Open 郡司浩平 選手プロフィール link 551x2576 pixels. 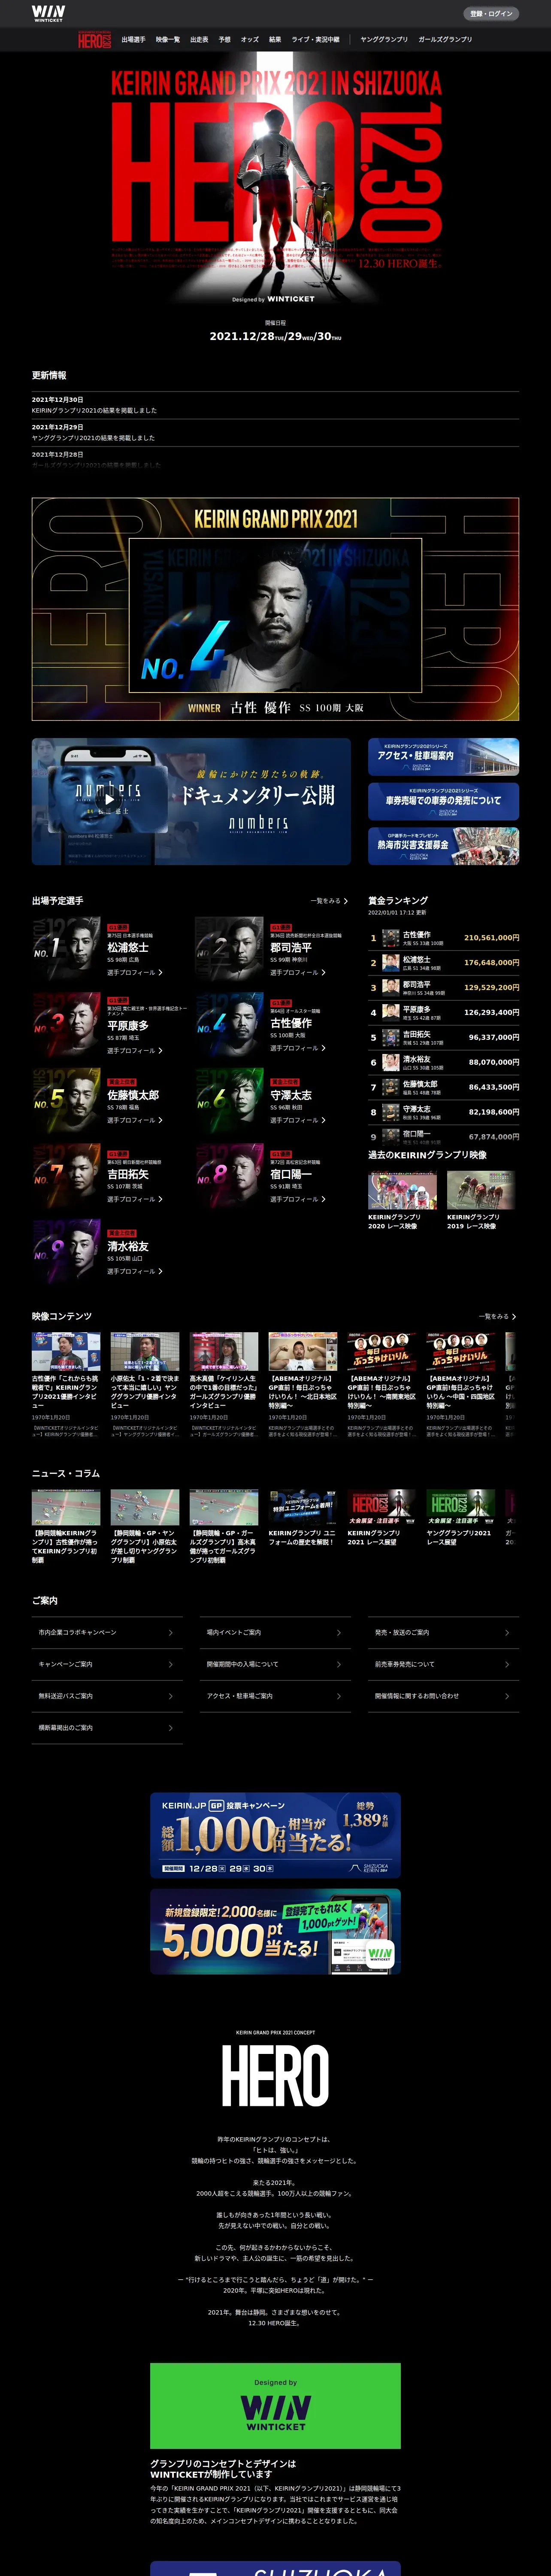297,972
